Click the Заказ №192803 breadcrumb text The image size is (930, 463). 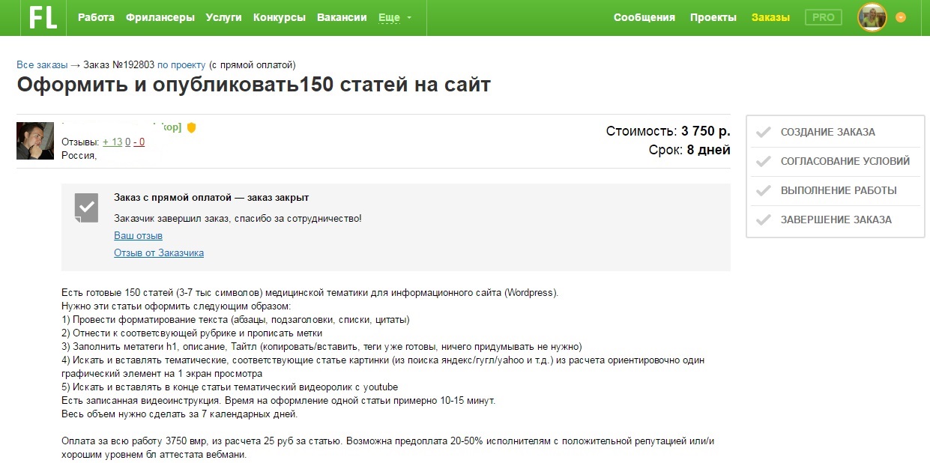[118, 65]
